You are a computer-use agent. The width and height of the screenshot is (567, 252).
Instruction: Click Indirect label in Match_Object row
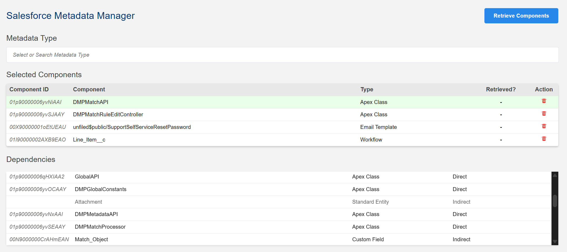coord(461,239)
